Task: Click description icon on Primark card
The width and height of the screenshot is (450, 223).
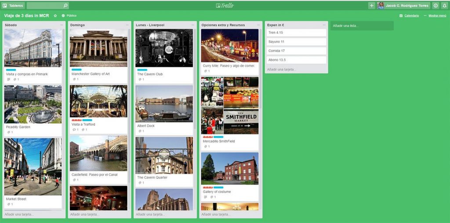Action: pyautogui.click(x=8, y=79)
